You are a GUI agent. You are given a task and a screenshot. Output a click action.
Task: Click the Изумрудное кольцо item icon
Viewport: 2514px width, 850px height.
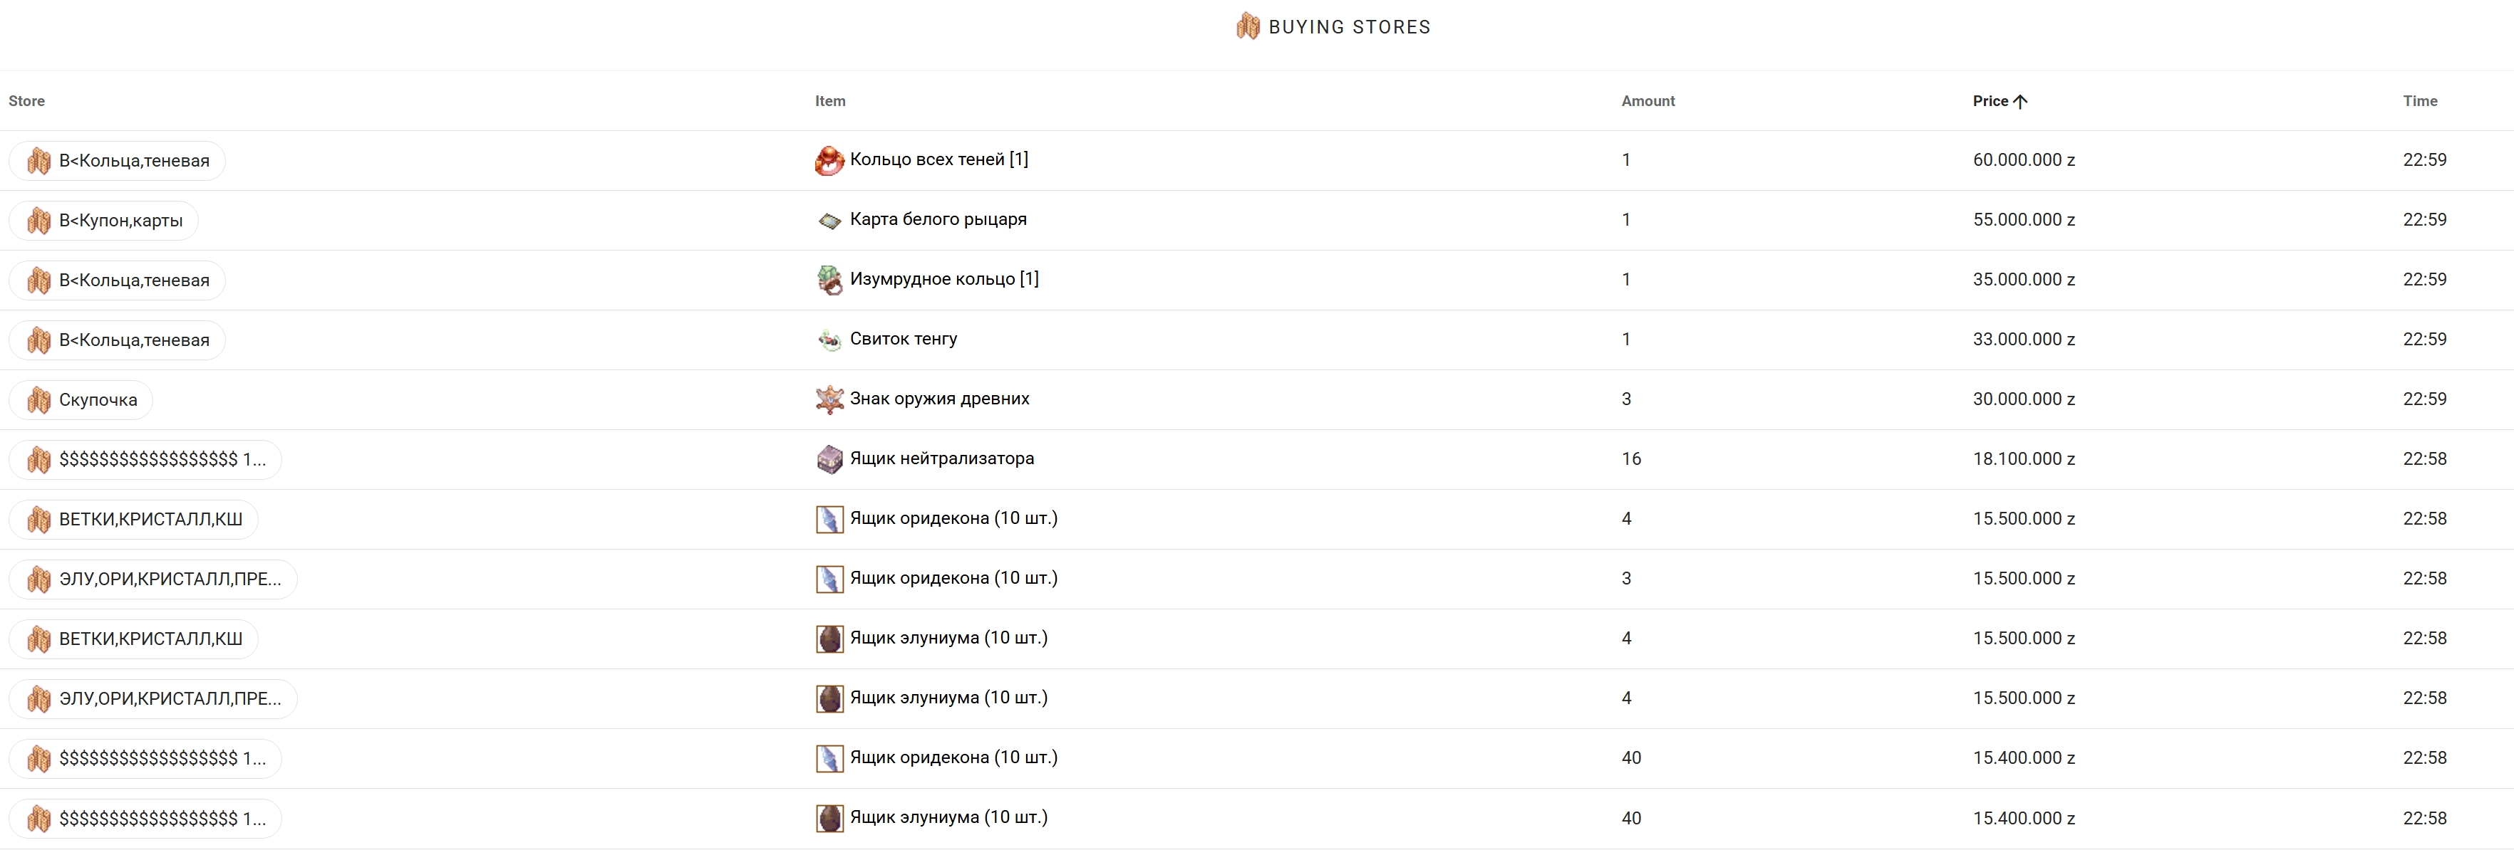pos(829,280)
